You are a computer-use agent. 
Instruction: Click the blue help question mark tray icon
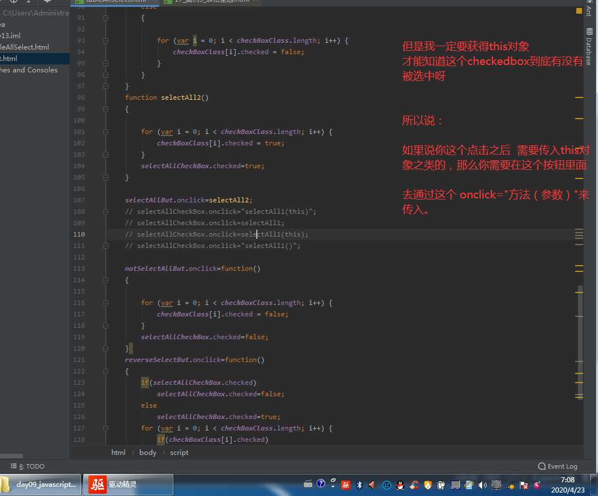(321, 484)
